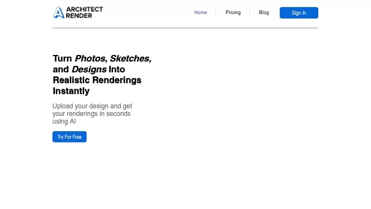Click the separator between Home and Pricing
The image size is (371, 209).
pos(216,13)
